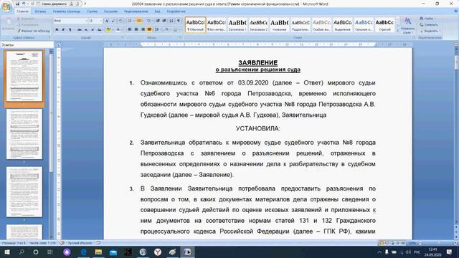Undo the last action in the quick access toolbar

(24, 4)
